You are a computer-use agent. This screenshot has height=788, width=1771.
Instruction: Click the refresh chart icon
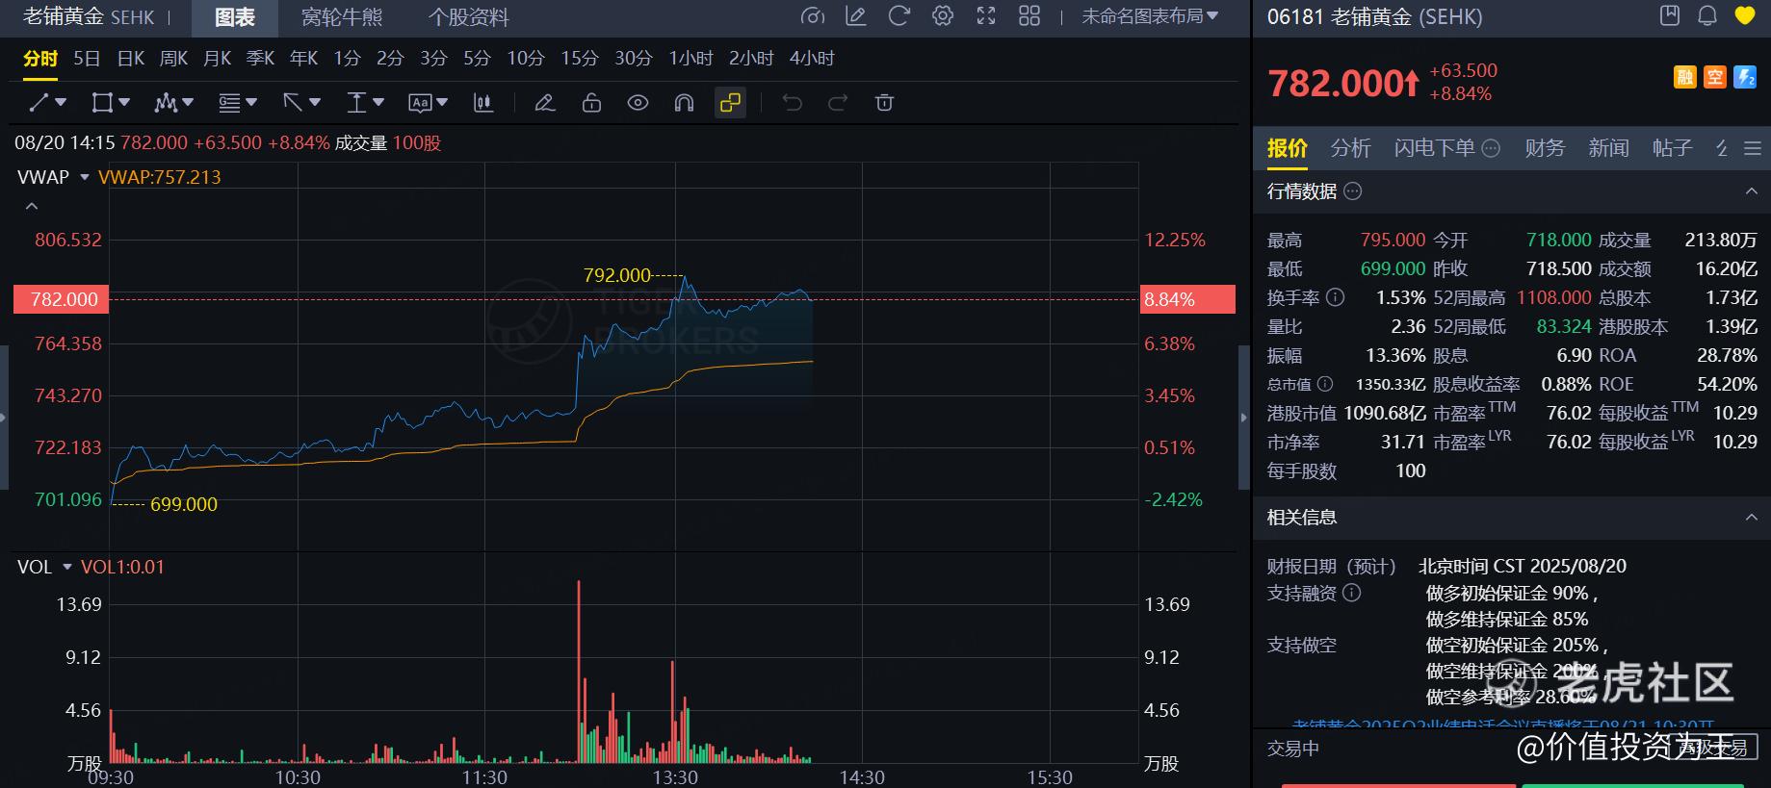click(x=899, y=16)
